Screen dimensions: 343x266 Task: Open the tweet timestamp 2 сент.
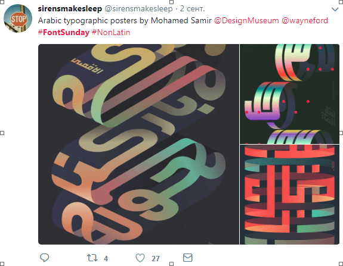pos(192,9)
